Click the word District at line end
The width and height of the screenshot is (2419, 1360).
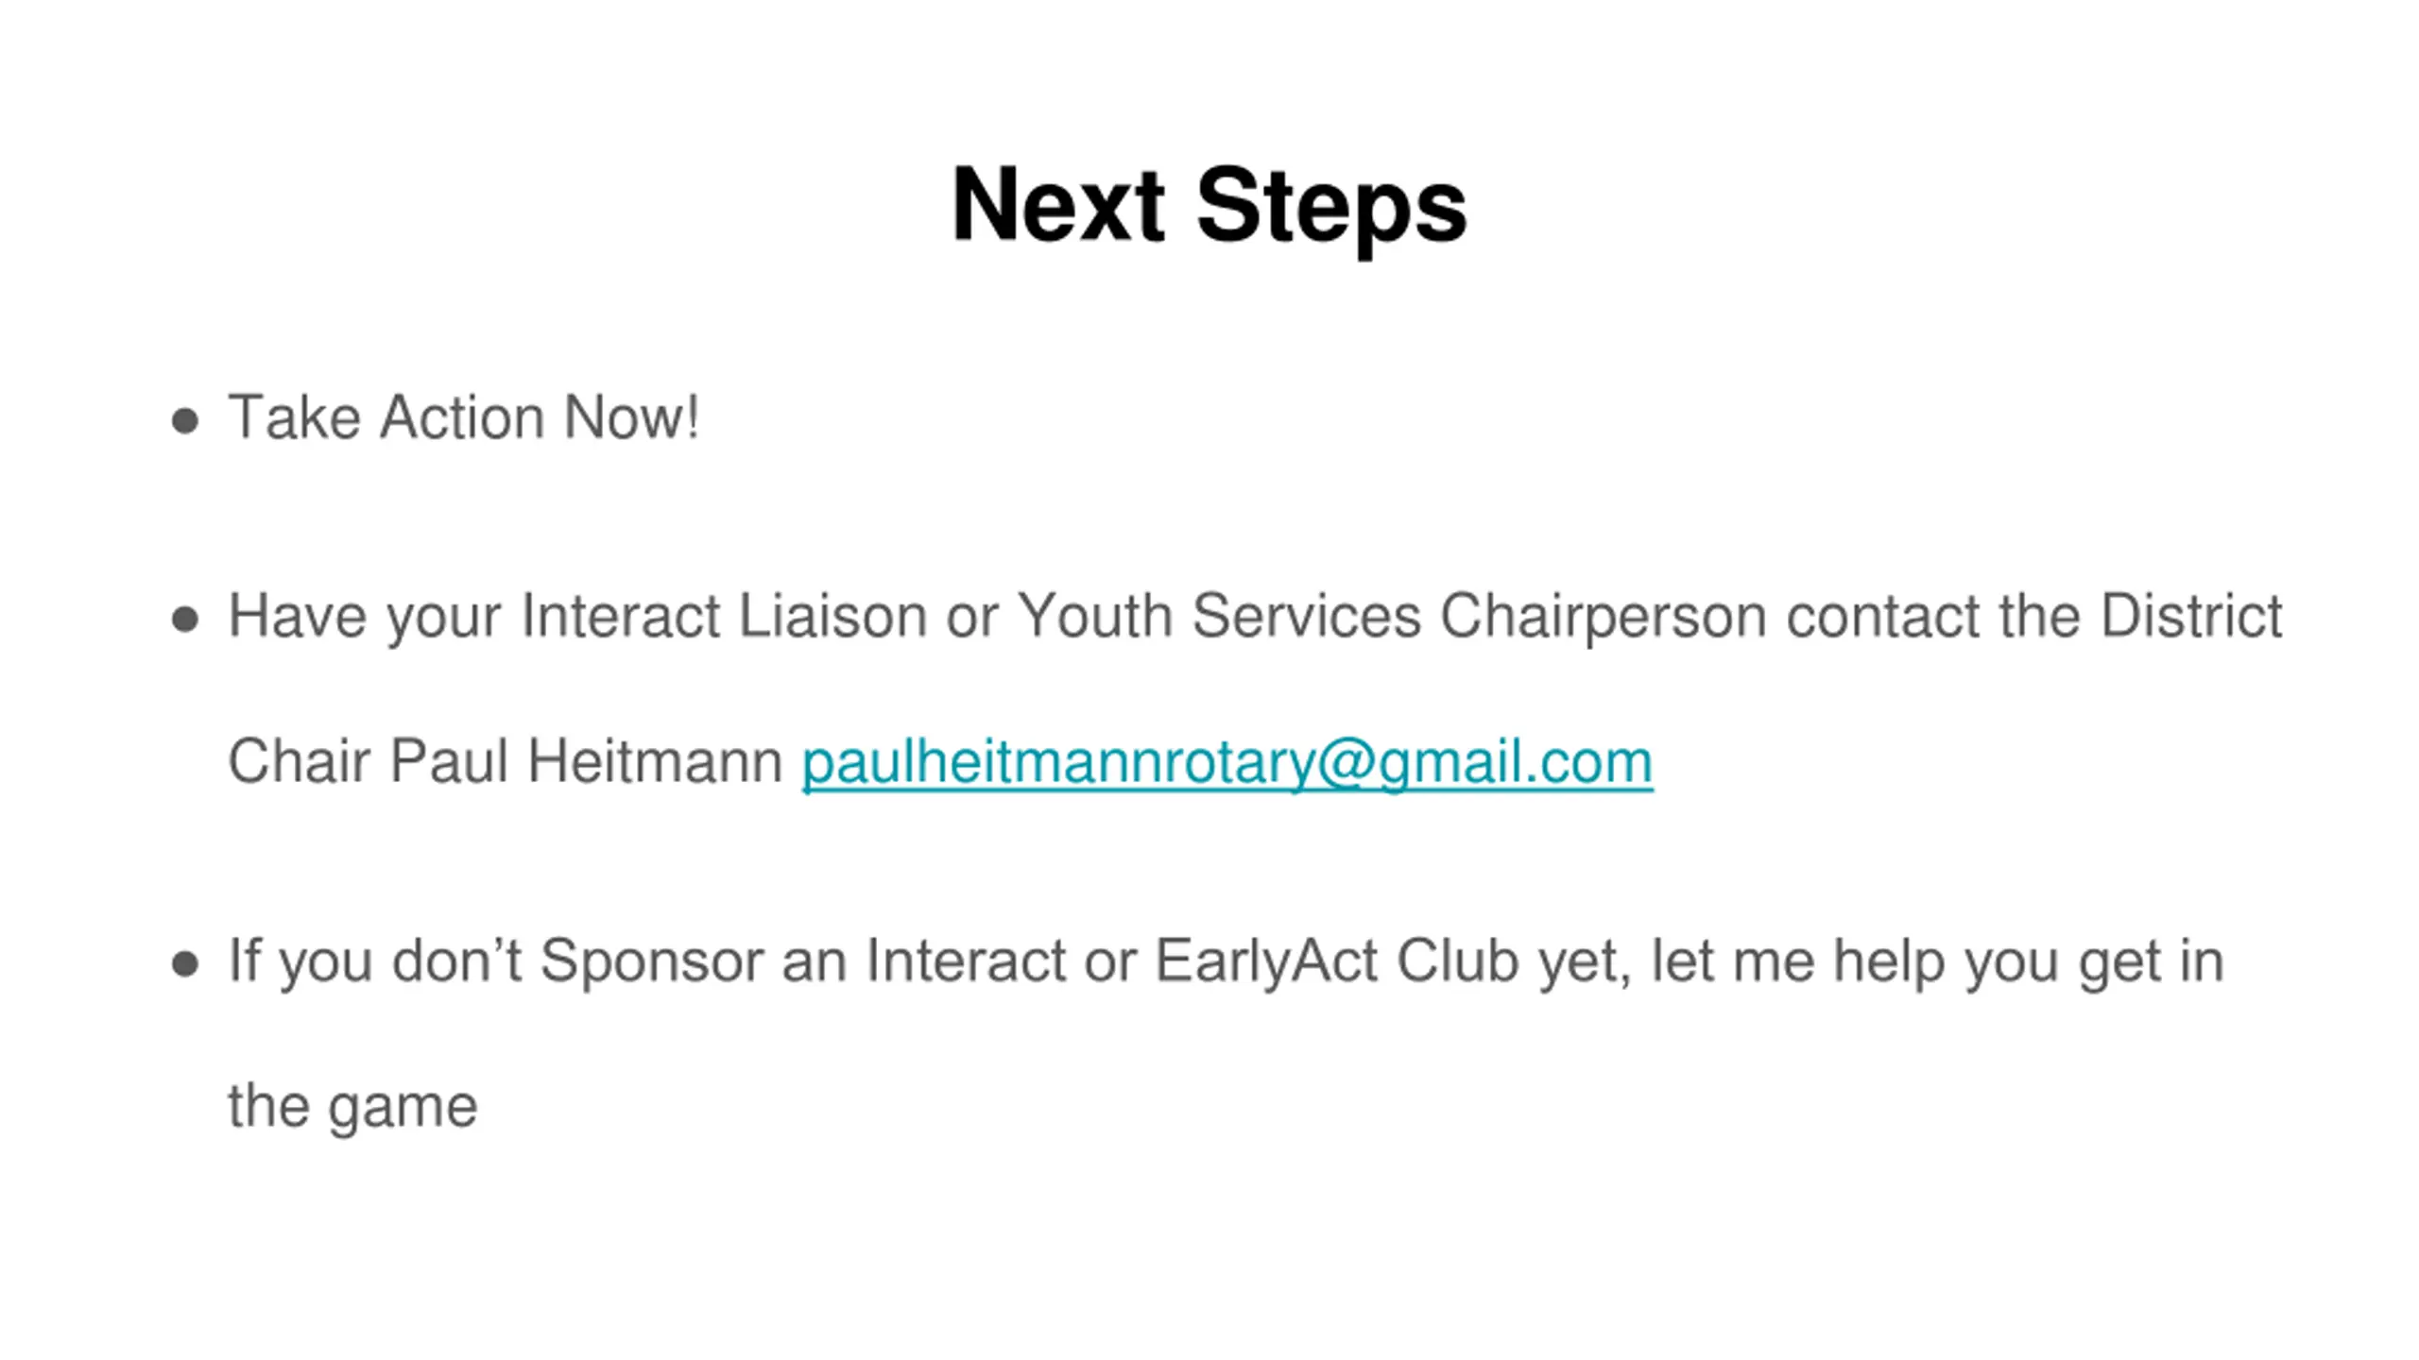point(2191,616)
